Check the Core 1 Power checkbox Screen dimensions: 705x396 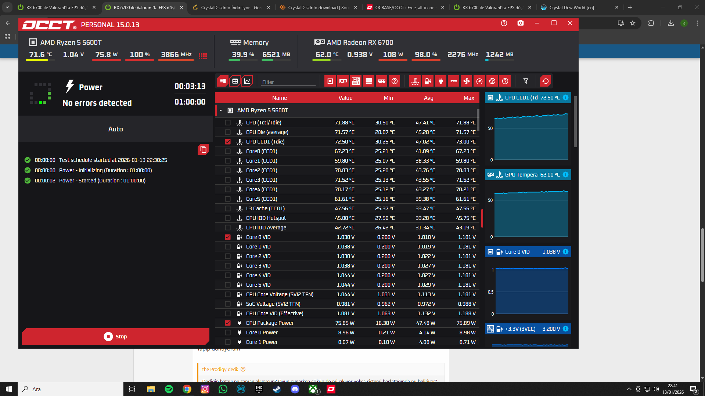pos(228,342)
